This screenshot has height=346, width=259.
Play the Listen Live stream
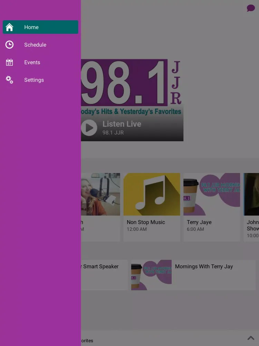[89, 128]
